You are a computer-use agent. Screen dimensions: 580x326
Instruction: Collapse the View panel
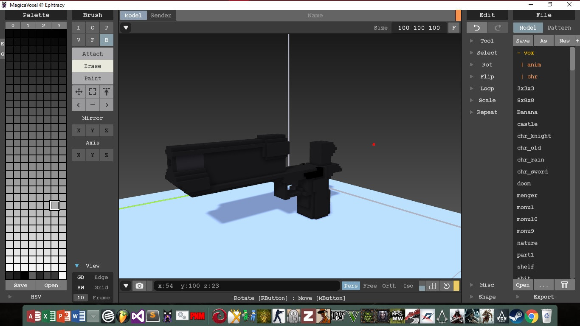[77, 266]
